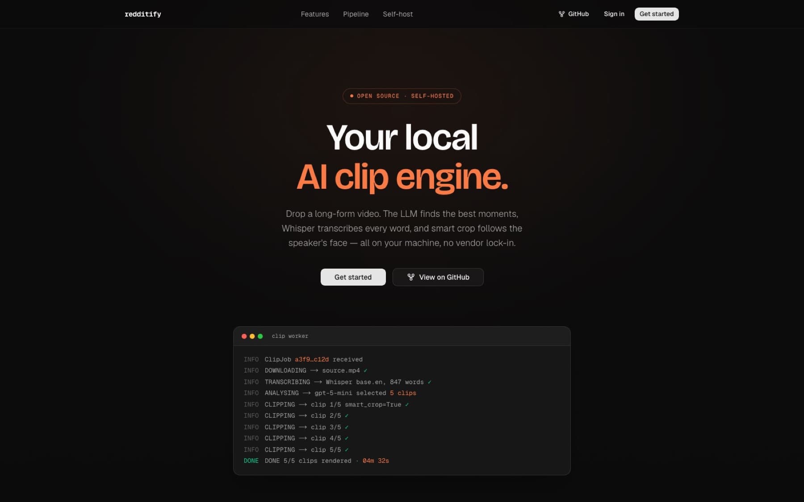Click the checkmark after clip 4/5
Viewport: 804px width, 502px height.
pyautogui.click(x=347, y=439)
